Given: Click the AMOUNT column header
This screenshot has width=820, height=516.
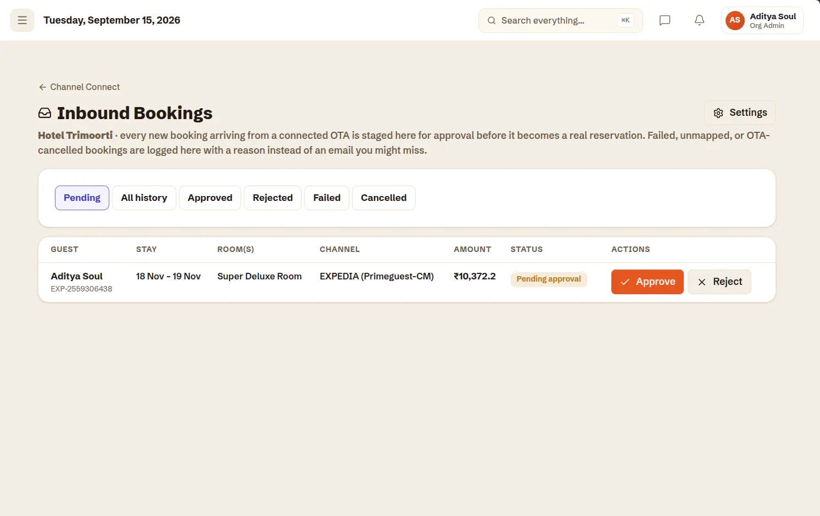Looking at the screenshot, I should point(472,249).
